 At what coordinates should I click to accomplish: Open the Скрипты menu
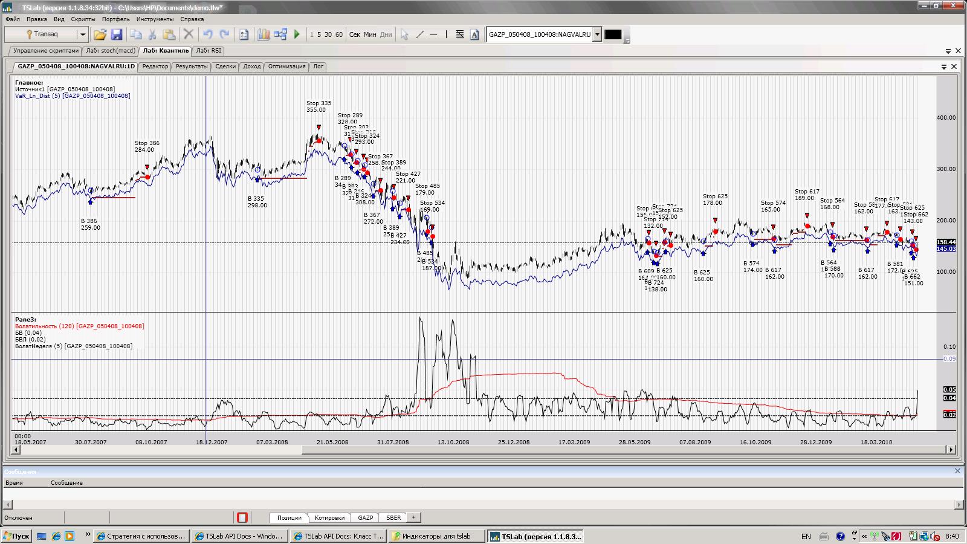(x=83, y=19)
